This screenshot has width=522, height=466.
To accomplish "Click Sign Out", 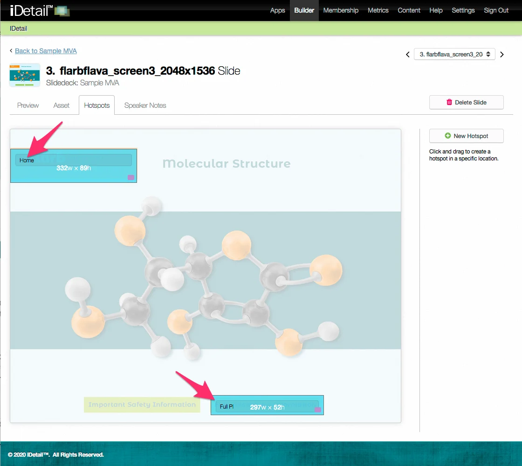I will click(496, 10).
